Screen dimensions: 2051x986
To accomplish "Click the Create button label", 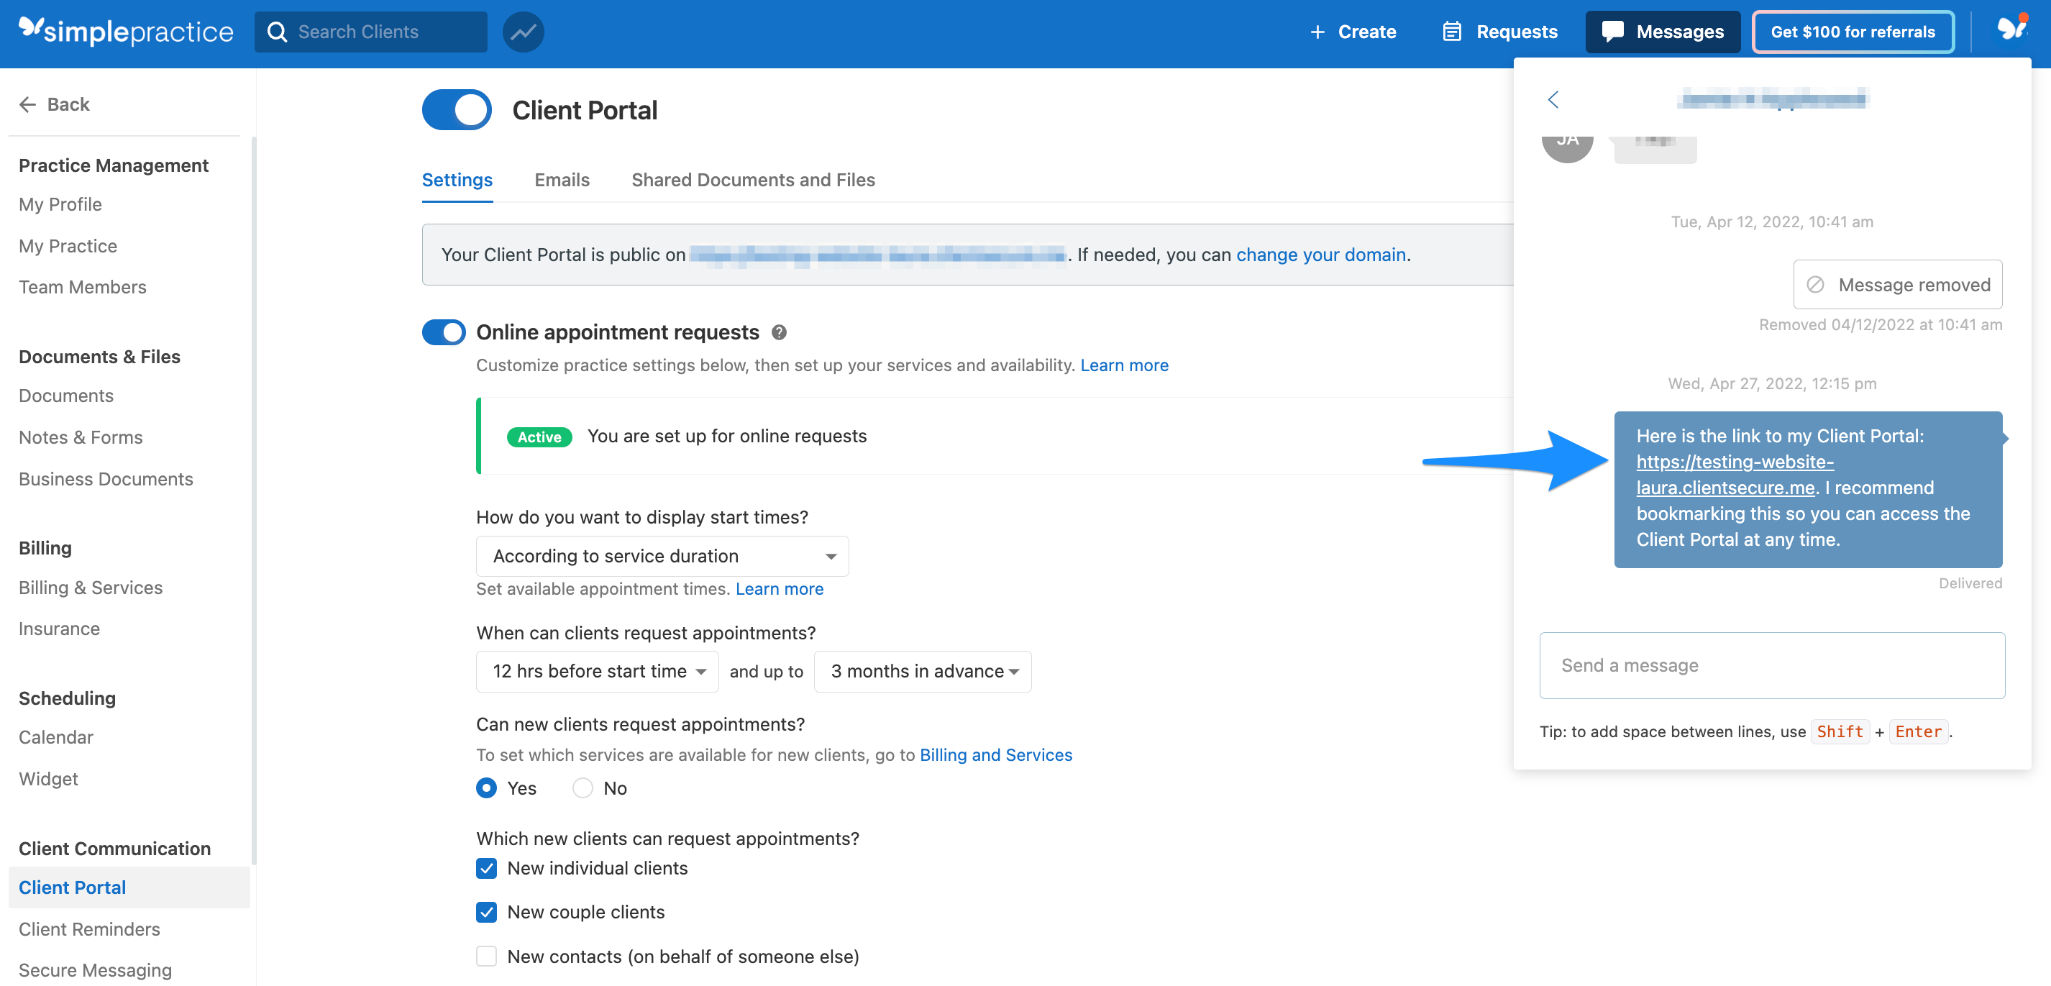I will pos(1367,32).
